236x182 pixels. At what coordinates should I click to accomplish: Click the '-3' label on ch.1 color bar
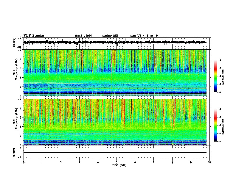coord(220,60)
